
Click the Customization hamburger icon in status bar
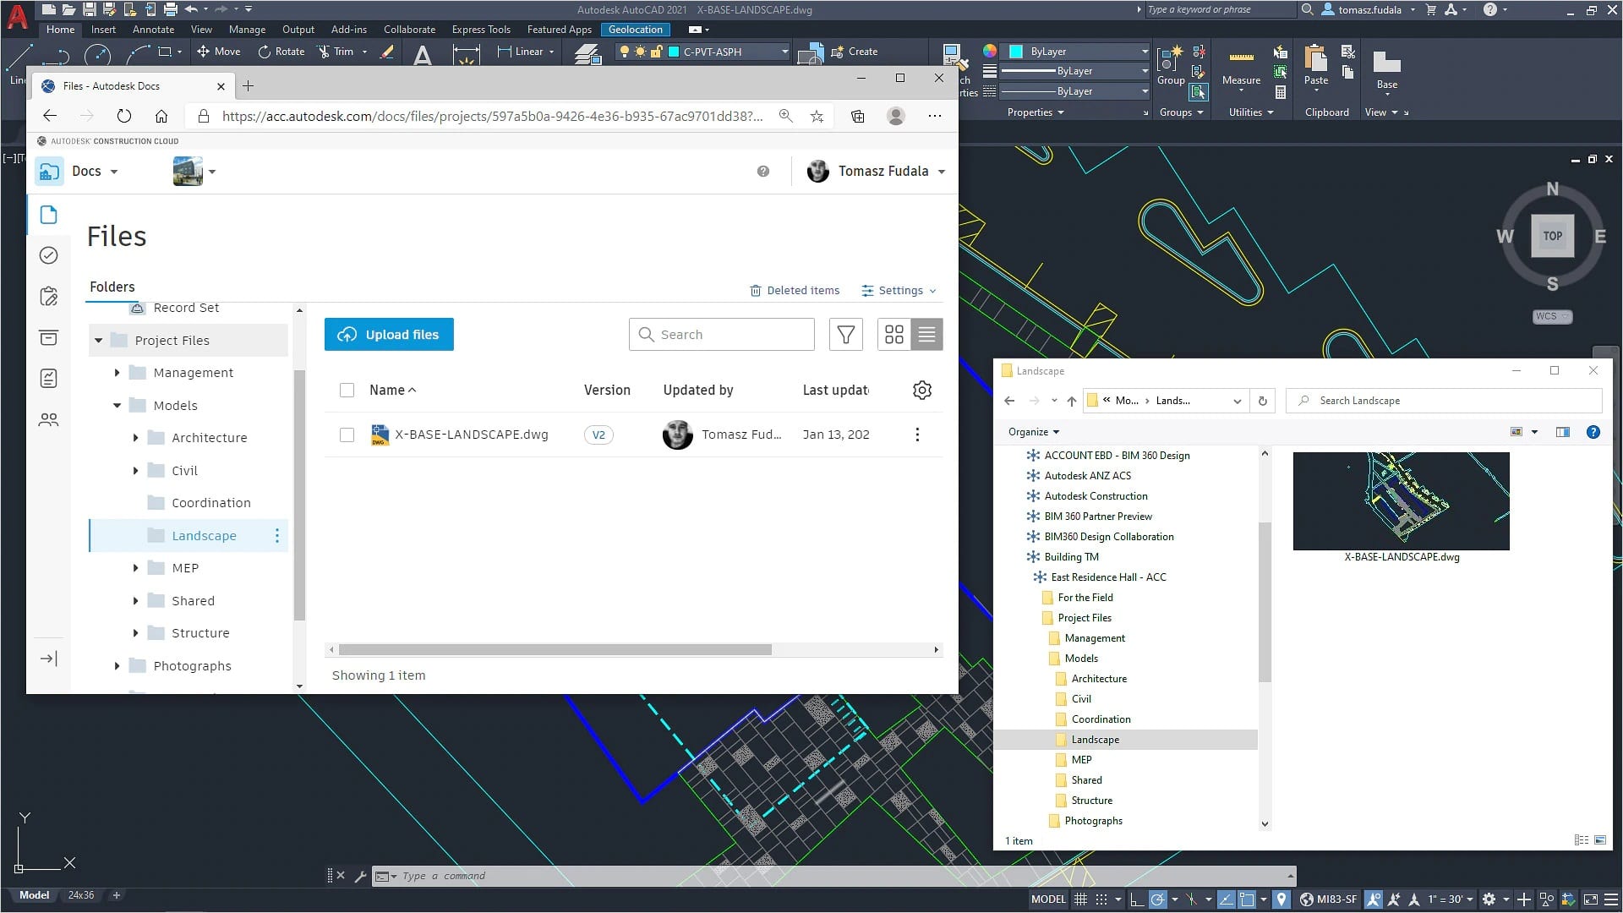[x=1610, y=899]
